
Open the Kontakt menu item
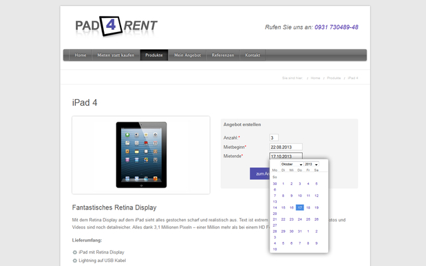point(253,55)
